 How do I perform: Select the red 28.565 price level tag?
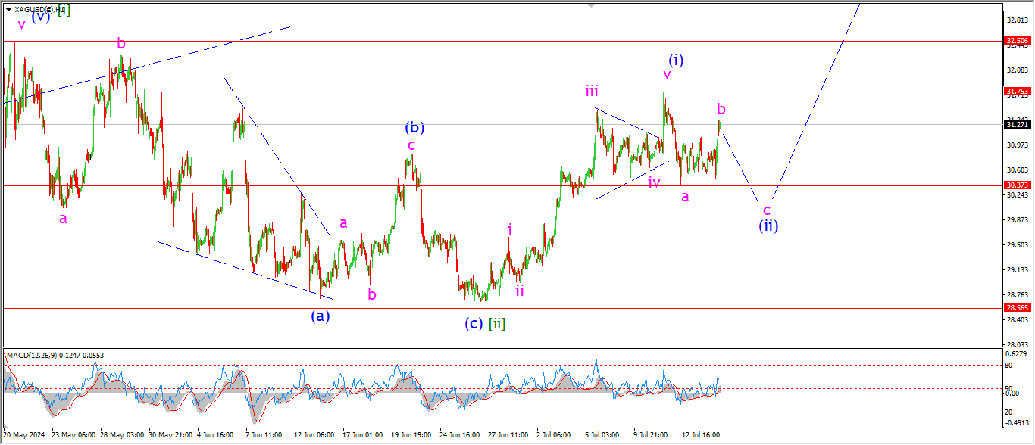(1017, 308)
